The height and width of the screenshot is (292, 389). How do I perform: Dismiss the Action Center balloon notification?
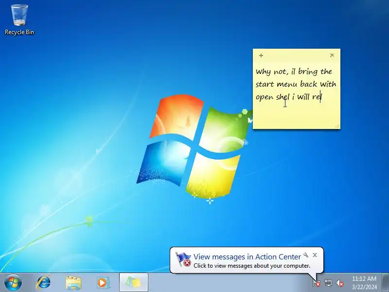(315, 255)
